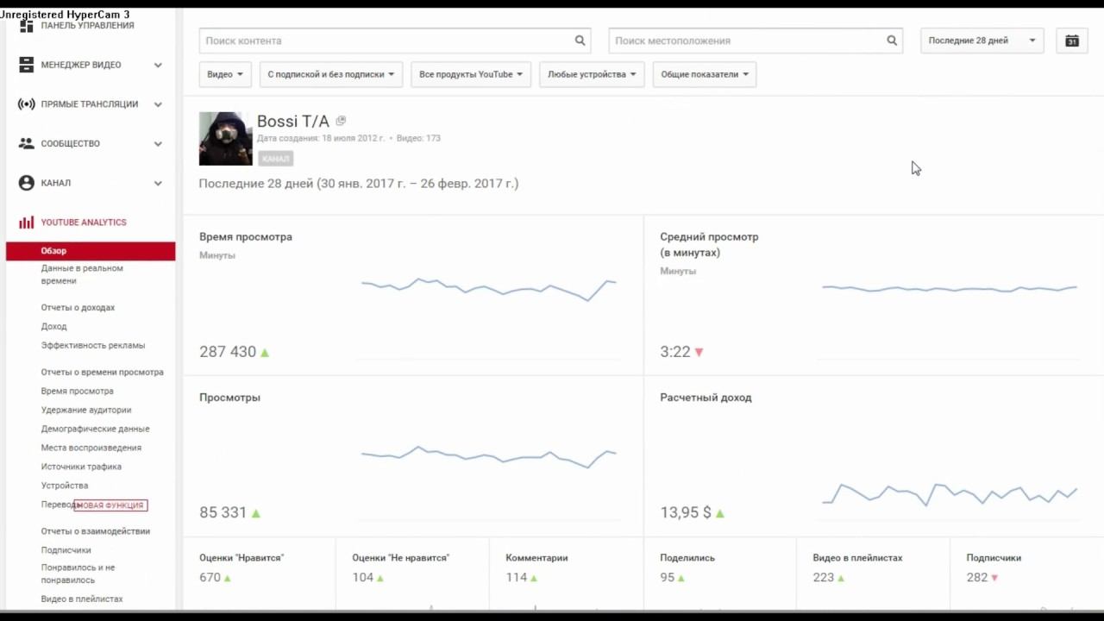Click the Поиск контента search field
This screenshot has width=1104, height=621.
coord(395,41)
